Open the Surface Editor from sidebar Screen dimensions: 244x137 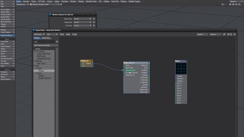[7, 14]
